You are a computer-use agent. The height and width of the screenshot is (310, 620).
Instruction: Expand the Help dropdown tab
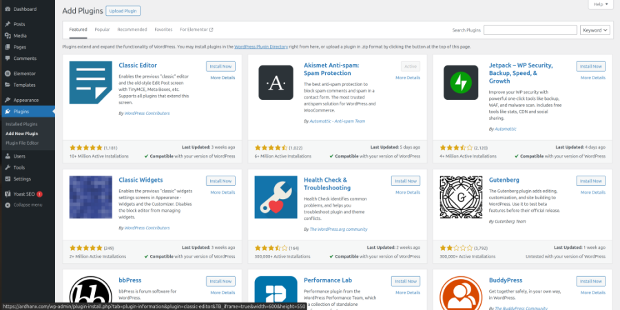coord(601,4)
